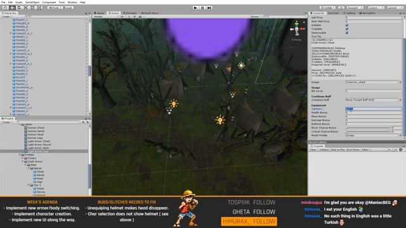Toggle Local/Global handle rotation
Viewport: 406px width, 228px height.
(x=68, y=8)
